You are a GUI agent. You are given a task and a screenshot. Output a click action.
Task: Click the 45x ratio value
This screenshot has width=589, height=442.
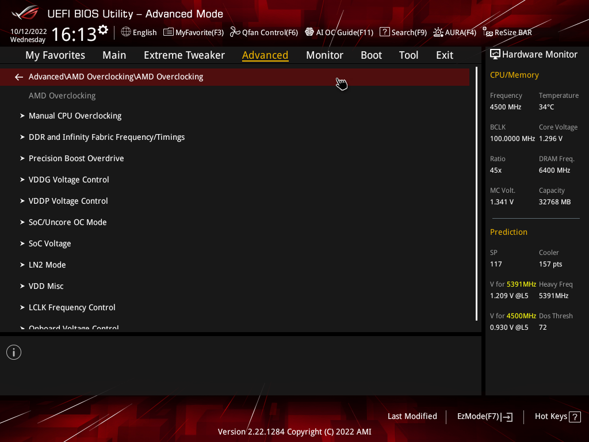click(x=495, y=170)
